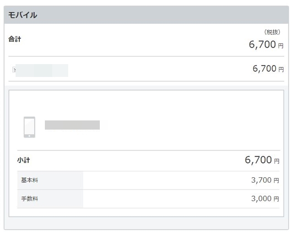Toggle the モバイル section header
Viewport: 293px width, 234px height.
pos(146,15)
